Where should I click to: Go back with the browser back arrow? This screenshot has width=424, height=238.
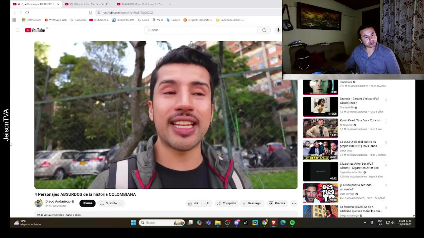click(x=15, y=13)
